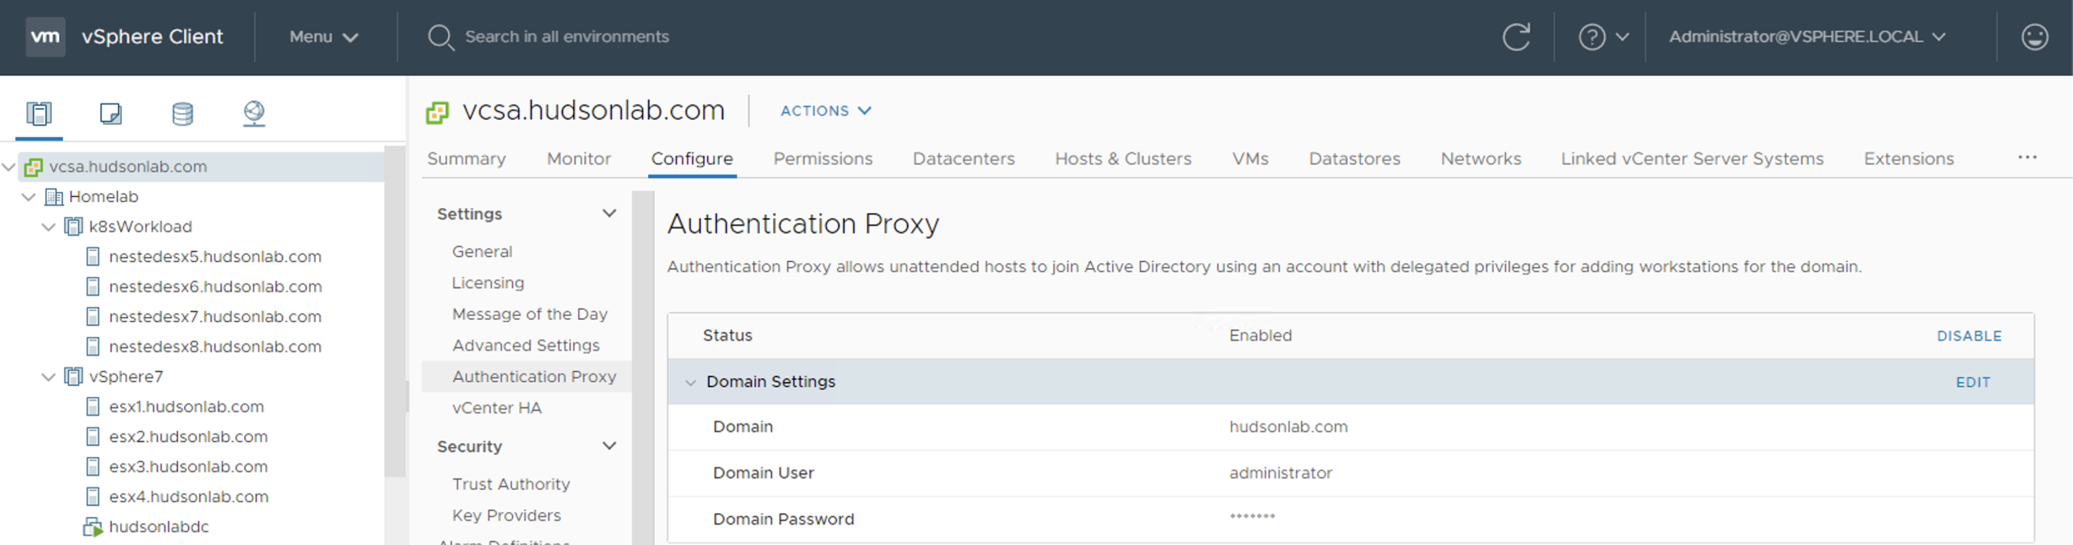Click host icon for nestedesx6.hudsonlab.com
2073x545 pixels.
pos(94,287)
